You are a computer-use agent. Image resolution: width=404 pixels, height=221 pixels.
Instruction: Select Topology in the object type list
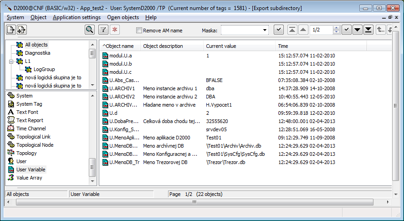(x=26, y=153)
